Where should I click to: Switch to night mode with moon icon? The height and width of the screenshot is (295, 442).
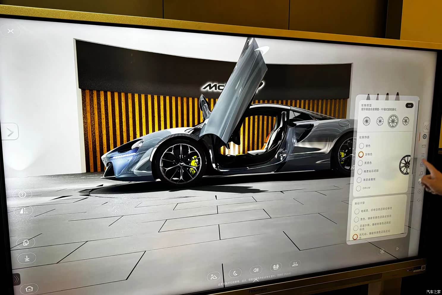click(235, 273)
